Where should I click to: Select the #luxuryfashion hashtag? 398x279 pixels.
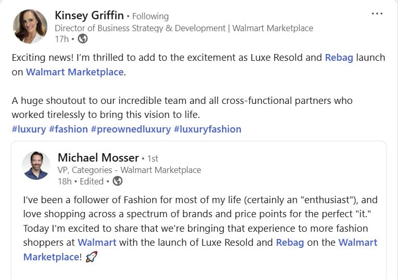(x=207, y=129)
